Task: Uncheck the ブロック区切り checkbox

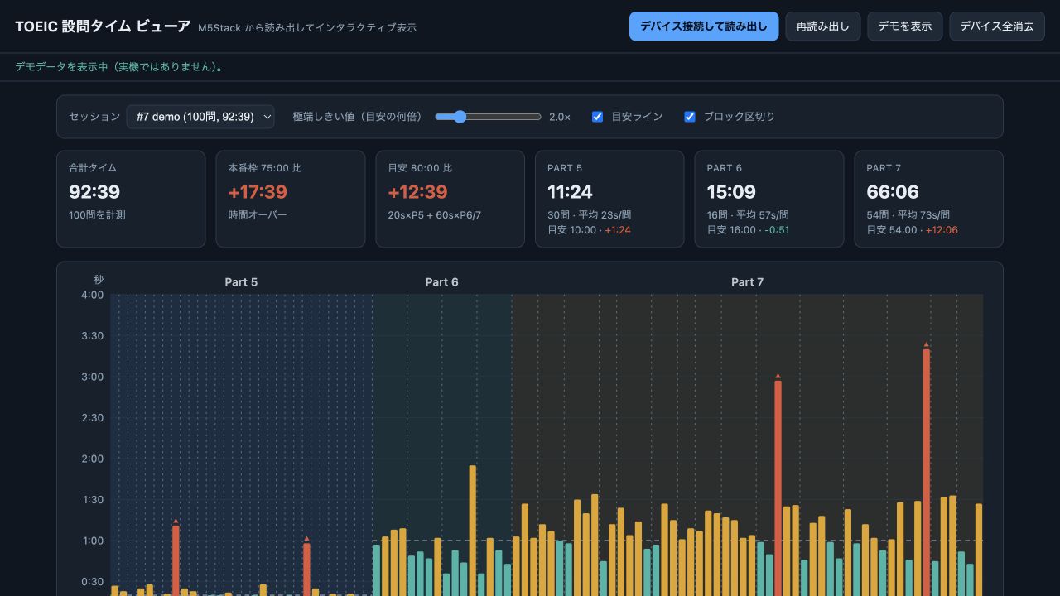Action: pos(689,117)
